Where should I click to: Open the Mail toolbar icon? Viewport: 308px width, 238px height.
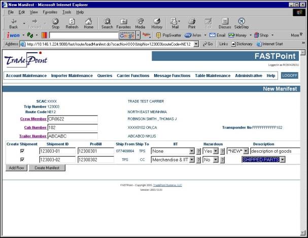click(175, 23)
